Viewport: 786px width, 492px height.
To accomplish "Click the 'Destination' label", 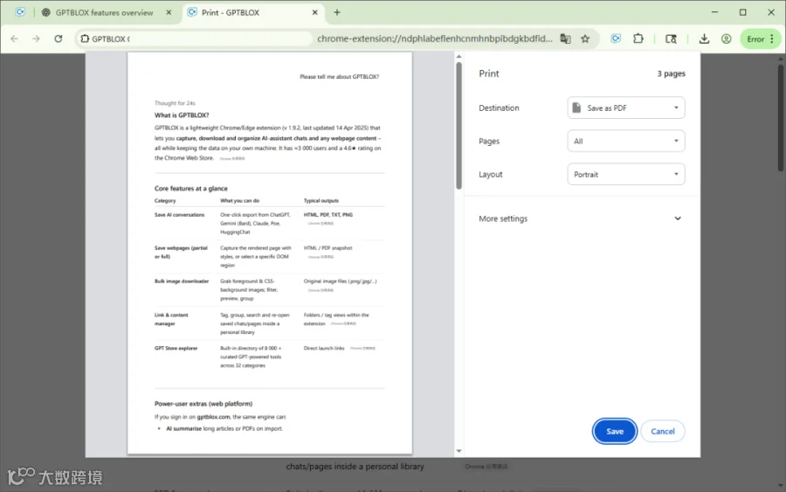I will 499,107.
